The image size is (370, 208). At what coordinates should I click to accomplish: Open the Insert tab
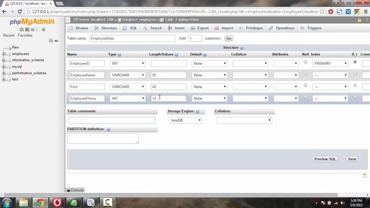(x=176, y=28)
